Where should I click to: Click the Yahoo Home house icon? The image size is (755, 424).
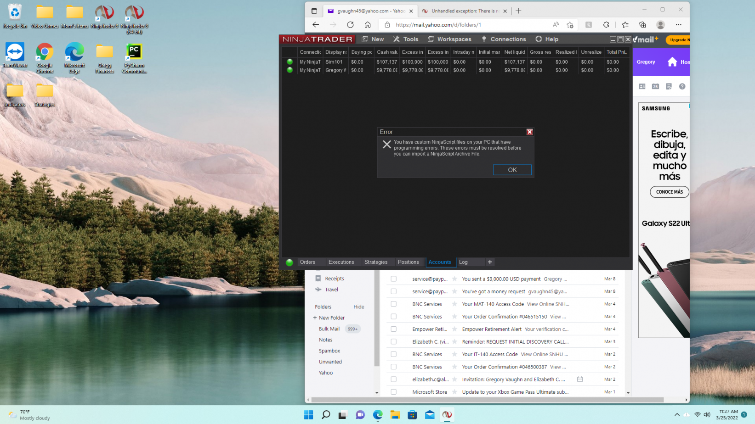coord(672,62)
